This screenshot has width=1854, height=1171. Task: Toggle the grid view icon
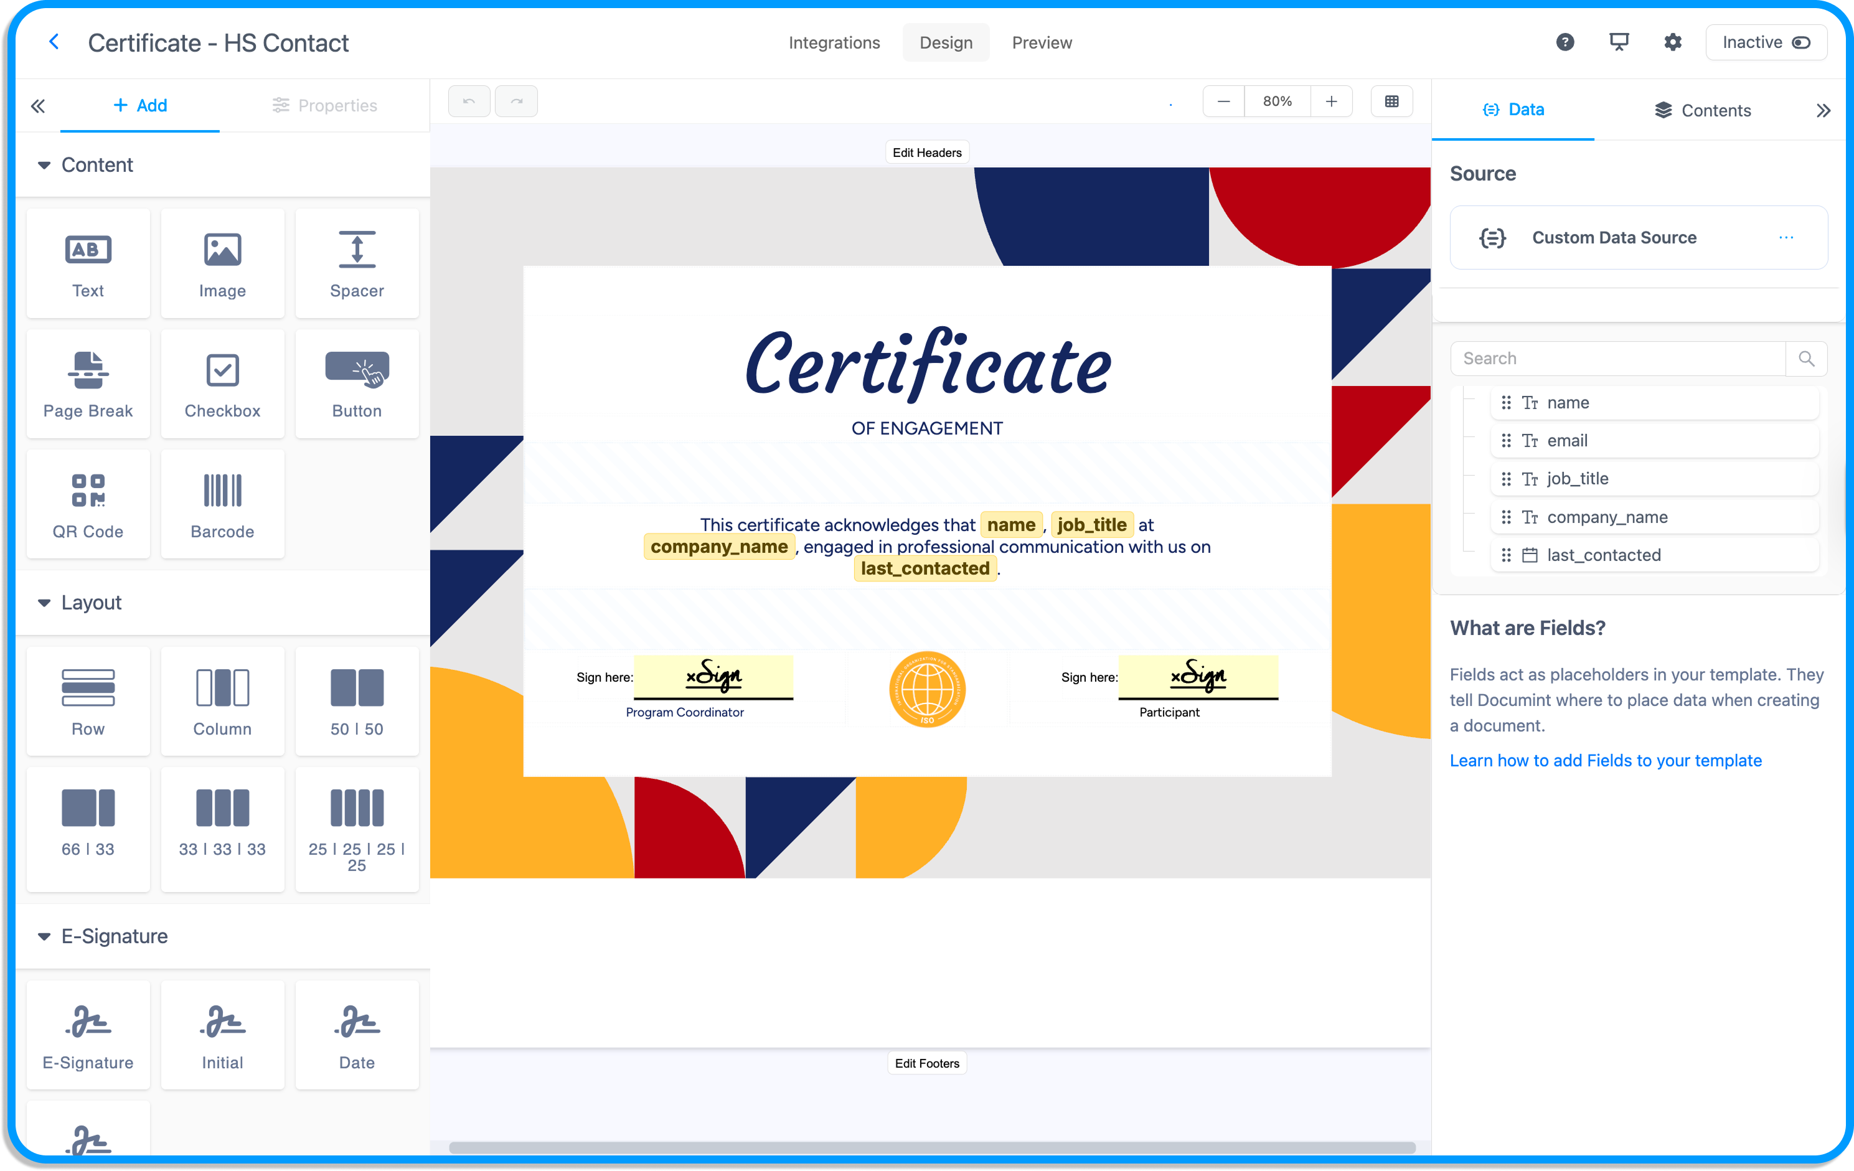pyautogui.click(x=1391, y=101)
